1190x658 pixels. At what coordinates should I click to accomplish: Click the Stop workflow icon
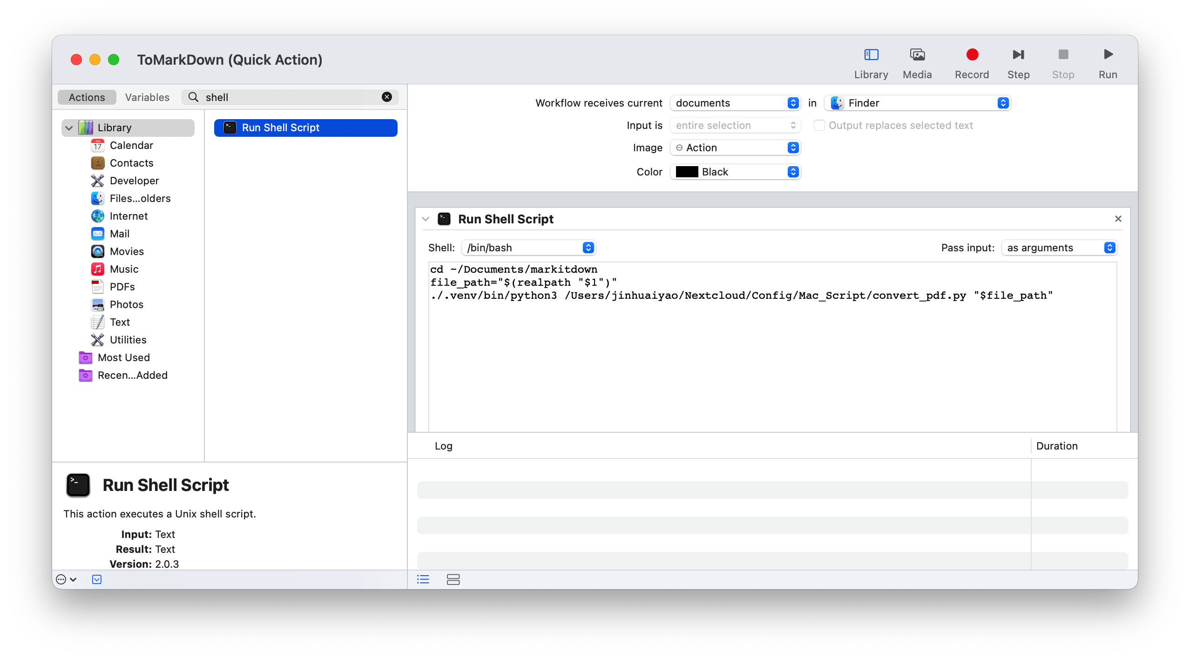(1063, 55)
